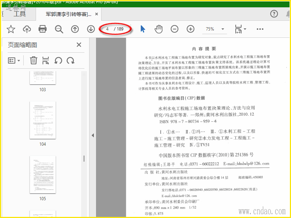Open the page extract/insert tool icon
The width and height of the screenshot is (291, 218).
pos(46,60)
